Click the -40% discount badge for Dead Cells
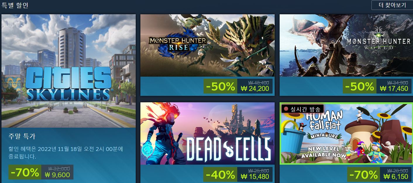The height and width of the screenshot is (183, 413). point(220,175)
